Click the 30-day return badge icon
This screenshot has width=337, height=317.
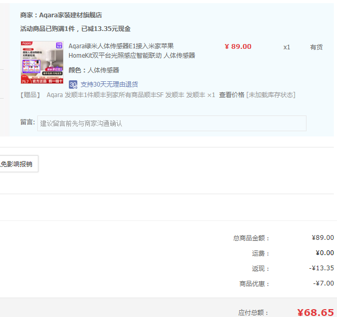[73, 84]
